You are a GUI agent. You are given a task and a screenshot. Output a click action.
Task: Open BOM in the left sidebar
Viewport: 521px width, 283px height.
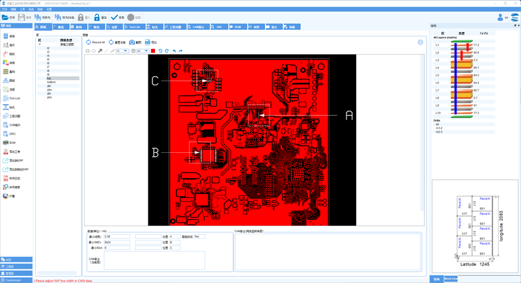[x=9, y=142]
